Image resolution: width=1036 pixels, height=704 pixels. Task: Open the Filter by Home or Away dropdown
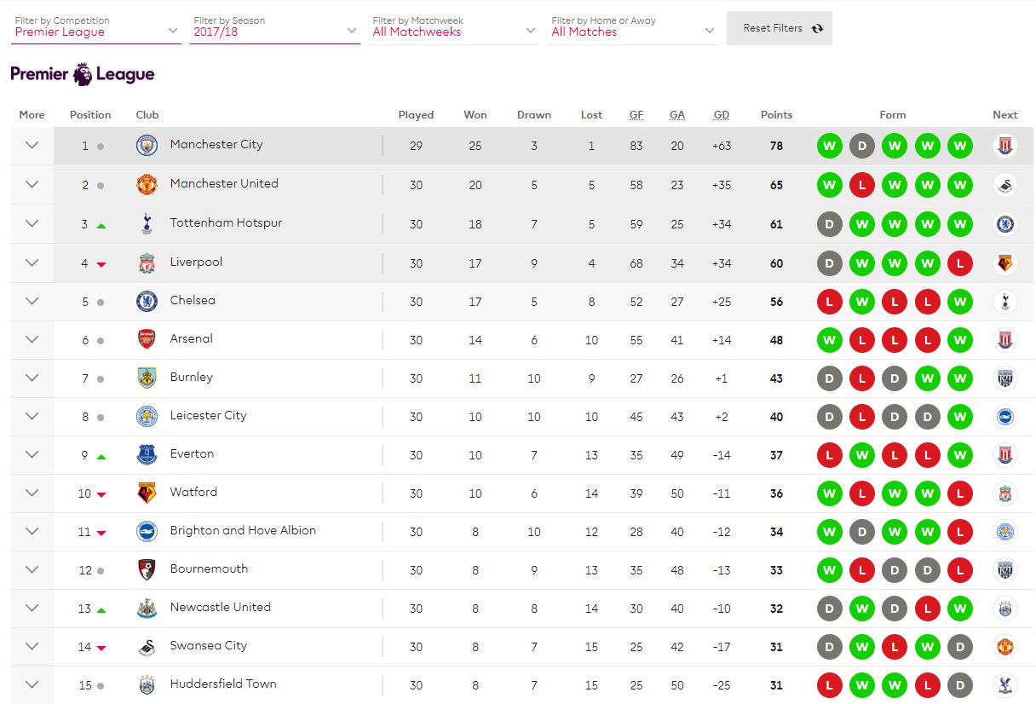(633, 26)
